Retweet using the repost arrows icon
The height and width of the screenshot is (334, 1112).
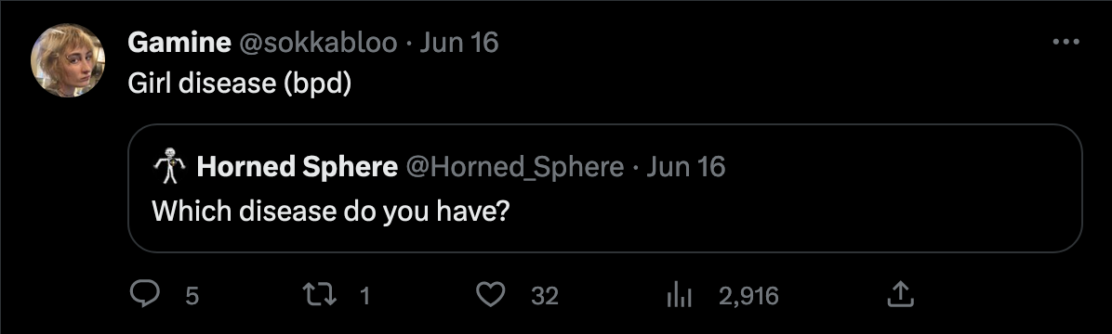(317, 294)
